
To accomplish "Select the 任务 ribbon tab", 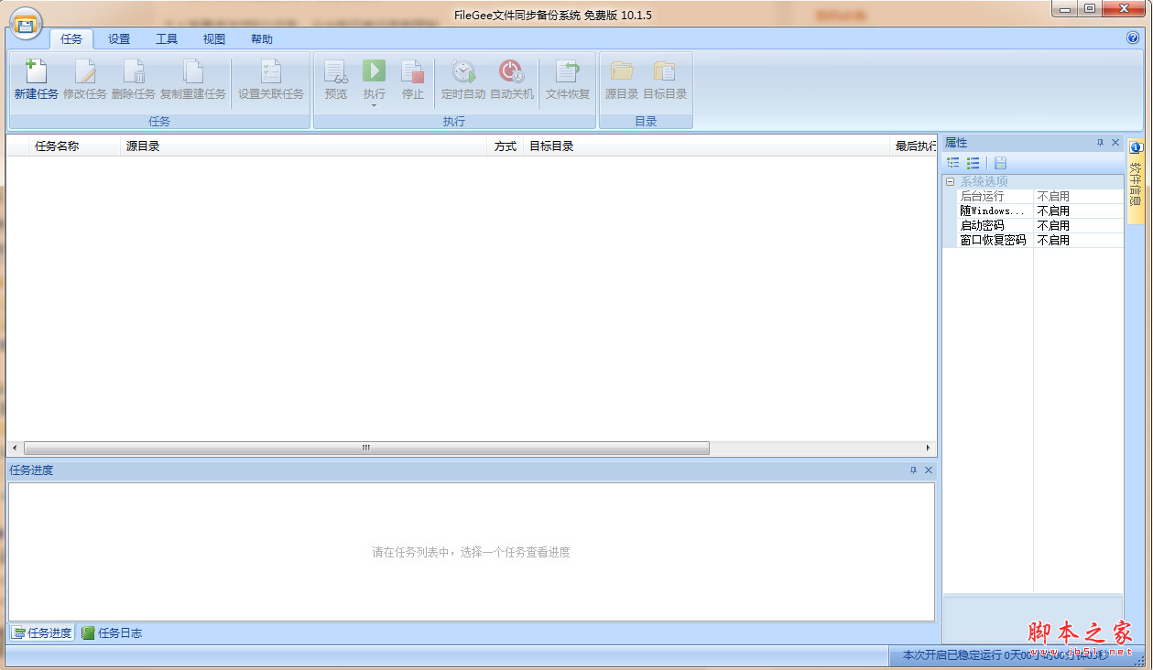I will click(x=72, y=38).
